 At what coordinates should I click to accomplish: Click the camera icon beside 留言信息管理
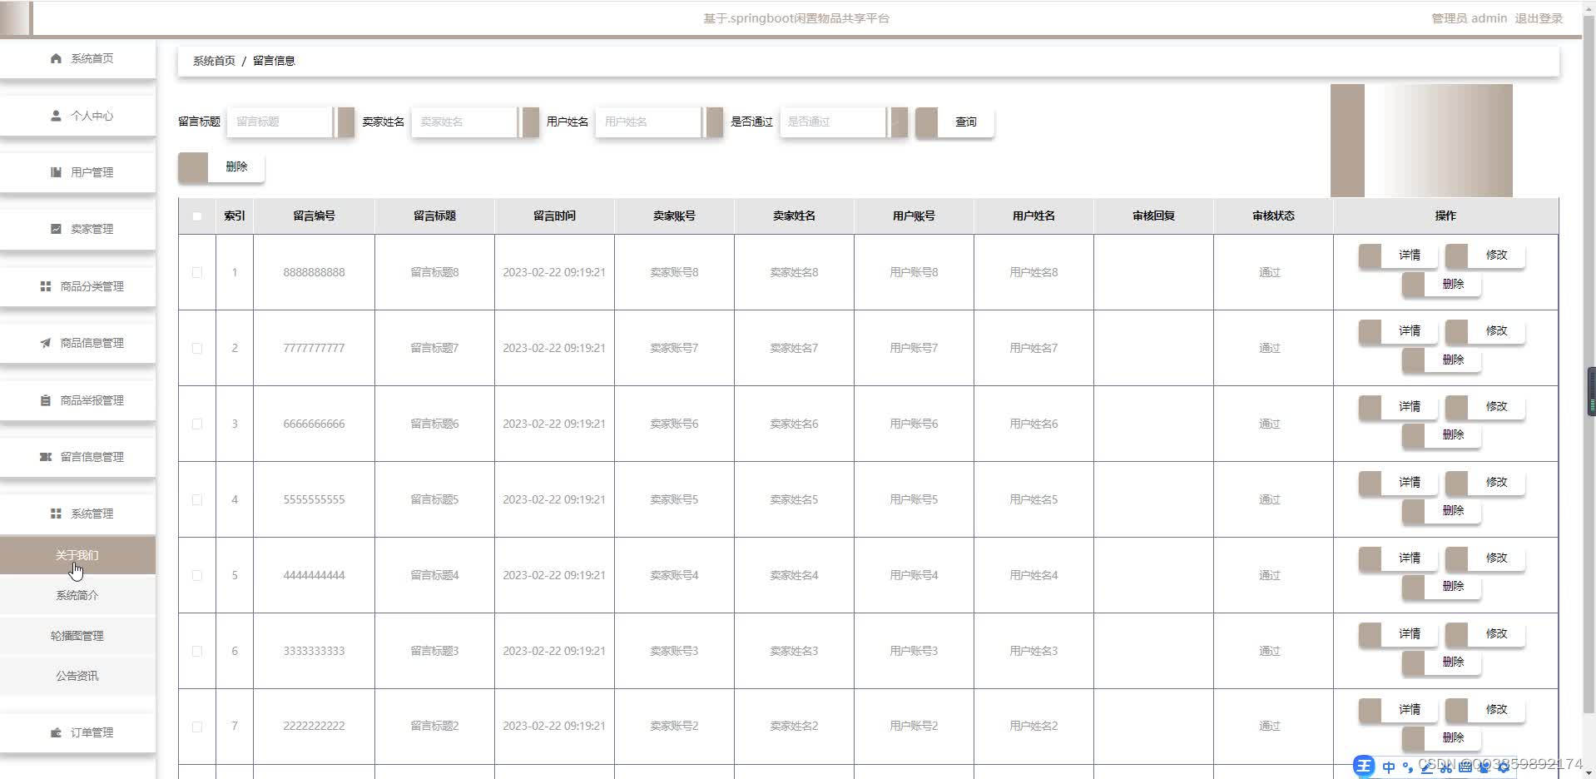coord(46,457)
